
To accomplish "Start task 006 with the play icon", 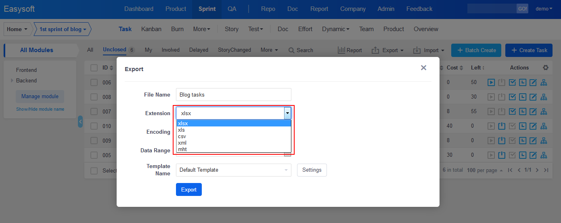I will 491,82.
